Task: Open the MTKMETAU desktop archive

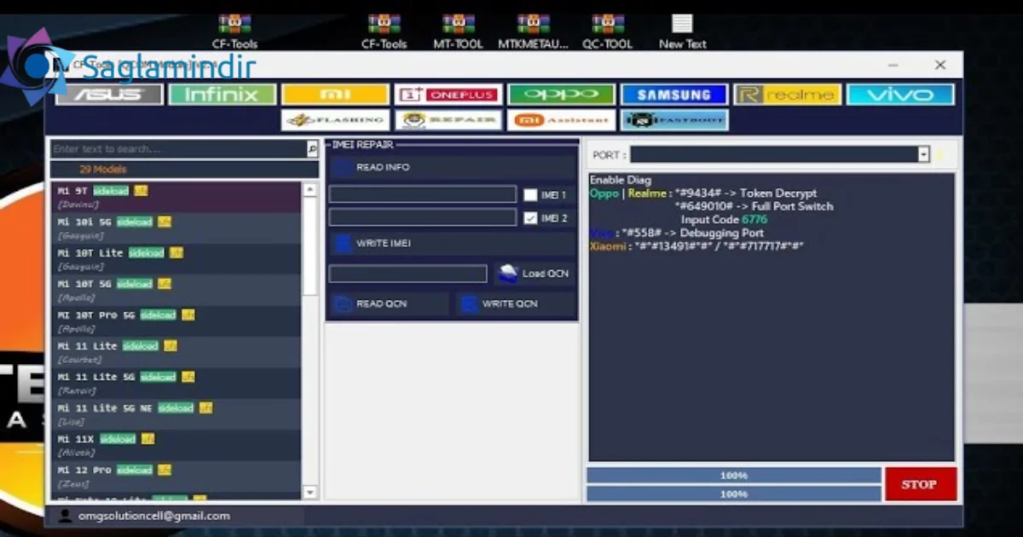Action: coord(533,31)
